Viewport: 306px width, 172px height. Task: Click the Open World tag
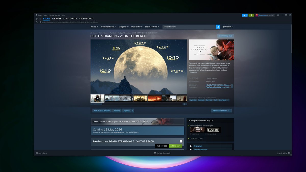(222, 100)
